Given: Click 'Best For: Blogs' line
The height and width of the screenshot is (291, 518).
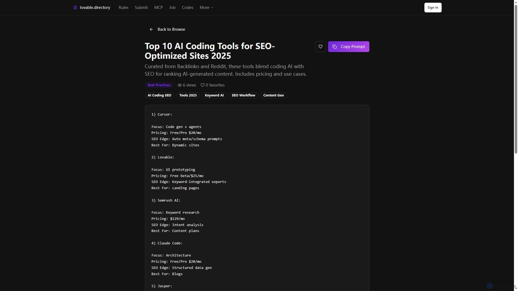Looking at the screenshot, I should tap(167, 274).
